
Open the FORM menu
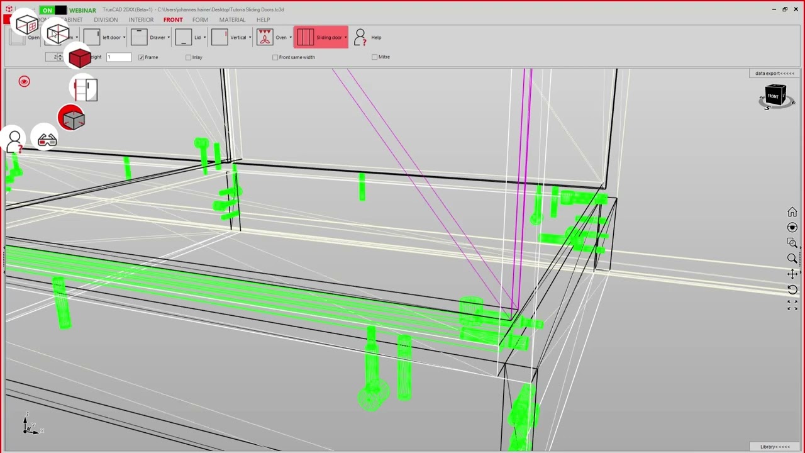click(x=200, y=20)
